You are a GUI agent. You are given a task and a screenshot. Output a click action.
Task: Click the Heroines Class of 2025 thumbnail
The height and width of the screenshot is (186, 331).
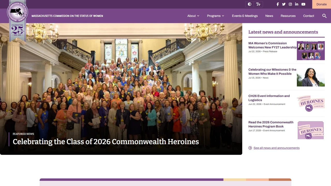coord(311,130)
